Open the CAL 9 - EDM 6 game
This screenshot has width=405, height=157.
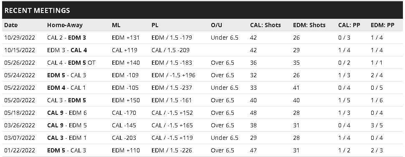[67, 113]
